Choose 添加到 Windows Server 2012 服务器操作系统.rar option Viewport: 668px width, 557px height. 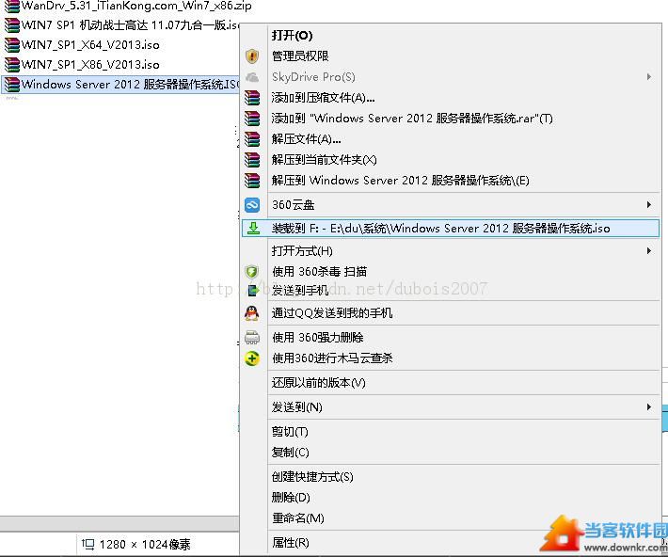pos(451,119)
